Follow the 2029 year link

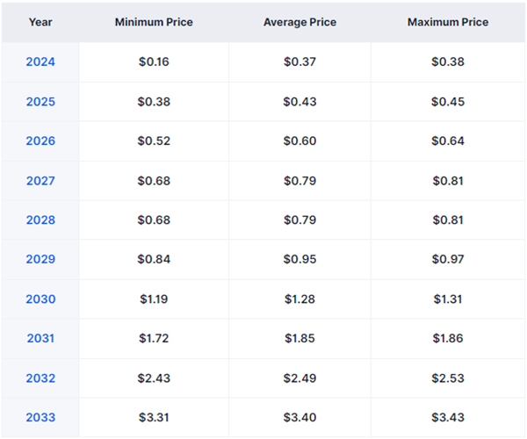[x=40, y=260]
